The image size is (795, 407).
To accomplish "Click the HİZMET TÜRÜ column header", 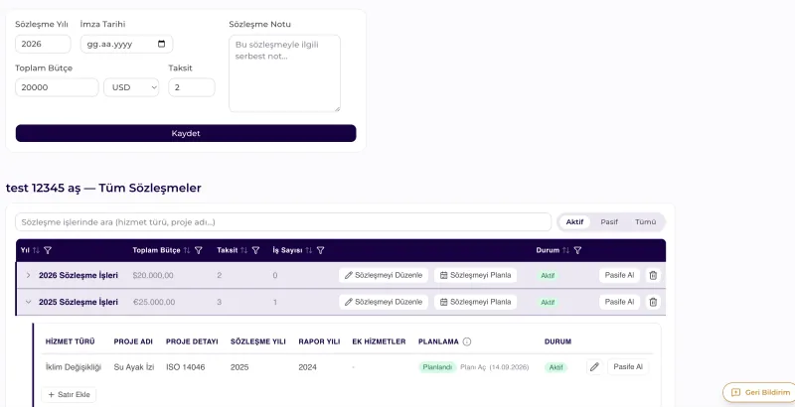I will [70, 341].
